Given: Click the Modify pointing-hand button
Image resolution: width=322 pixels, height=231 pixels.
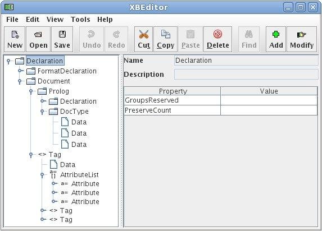Looking at the screenshot, I should pyautogui.click(x=302, y=39).
